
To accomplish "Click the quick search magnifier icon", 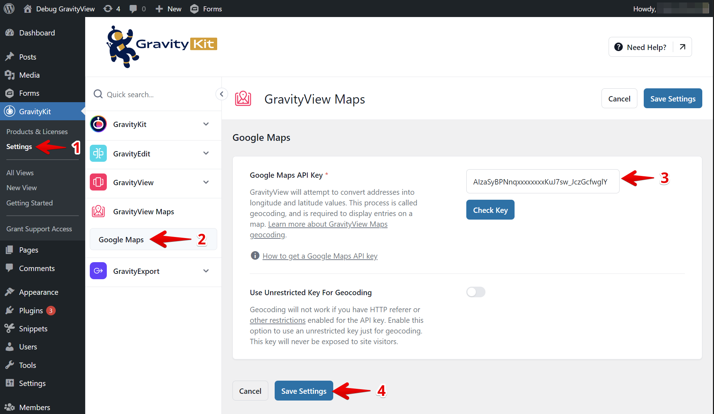I will point(98,94).
